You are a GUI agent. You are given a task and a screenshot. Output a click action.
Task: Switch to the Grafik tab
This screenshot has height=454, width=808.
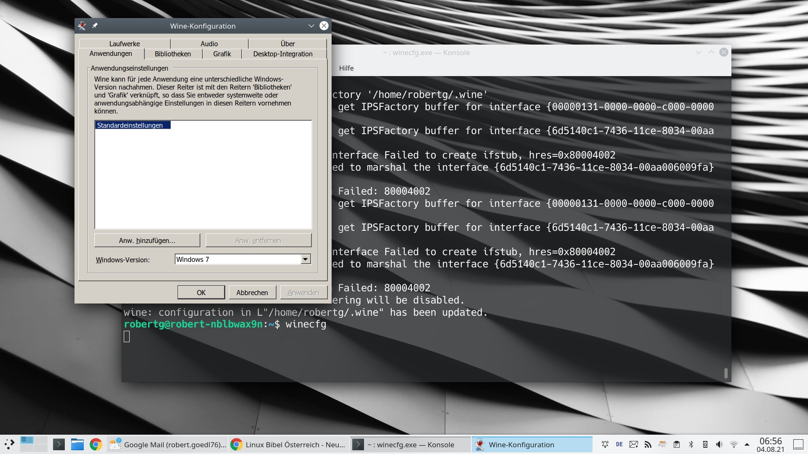(x=222, y=54)
